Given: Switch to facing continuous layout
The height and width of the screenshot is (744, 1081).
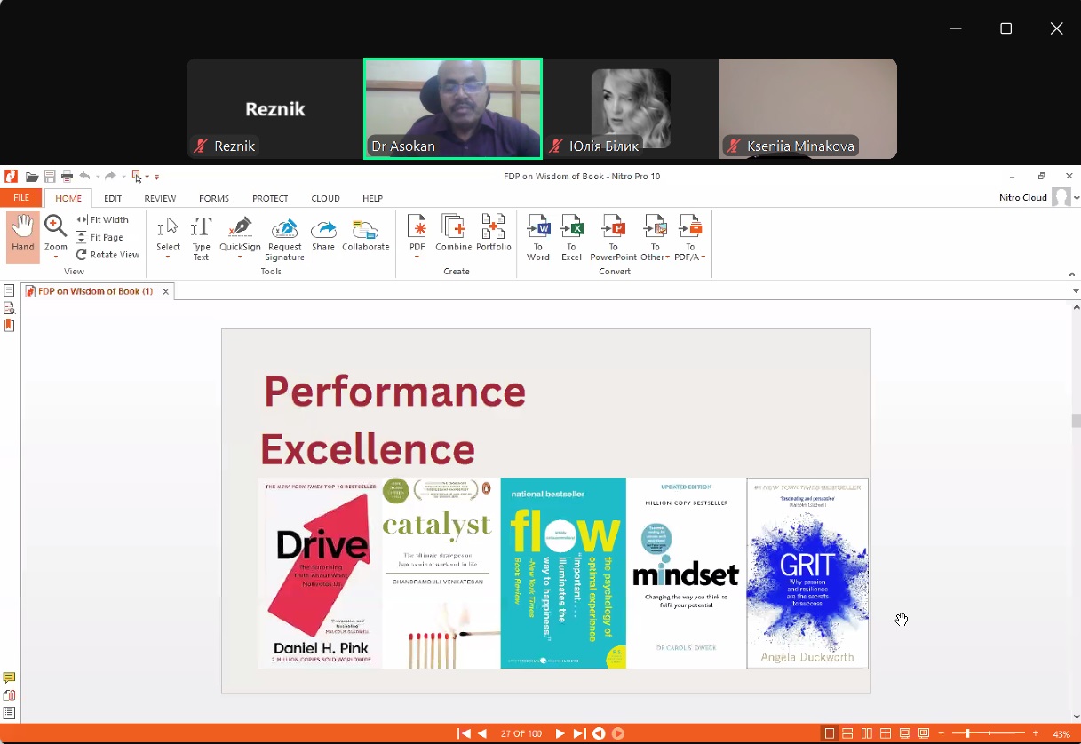Looking at the screenshot, I should pos(886,733).
